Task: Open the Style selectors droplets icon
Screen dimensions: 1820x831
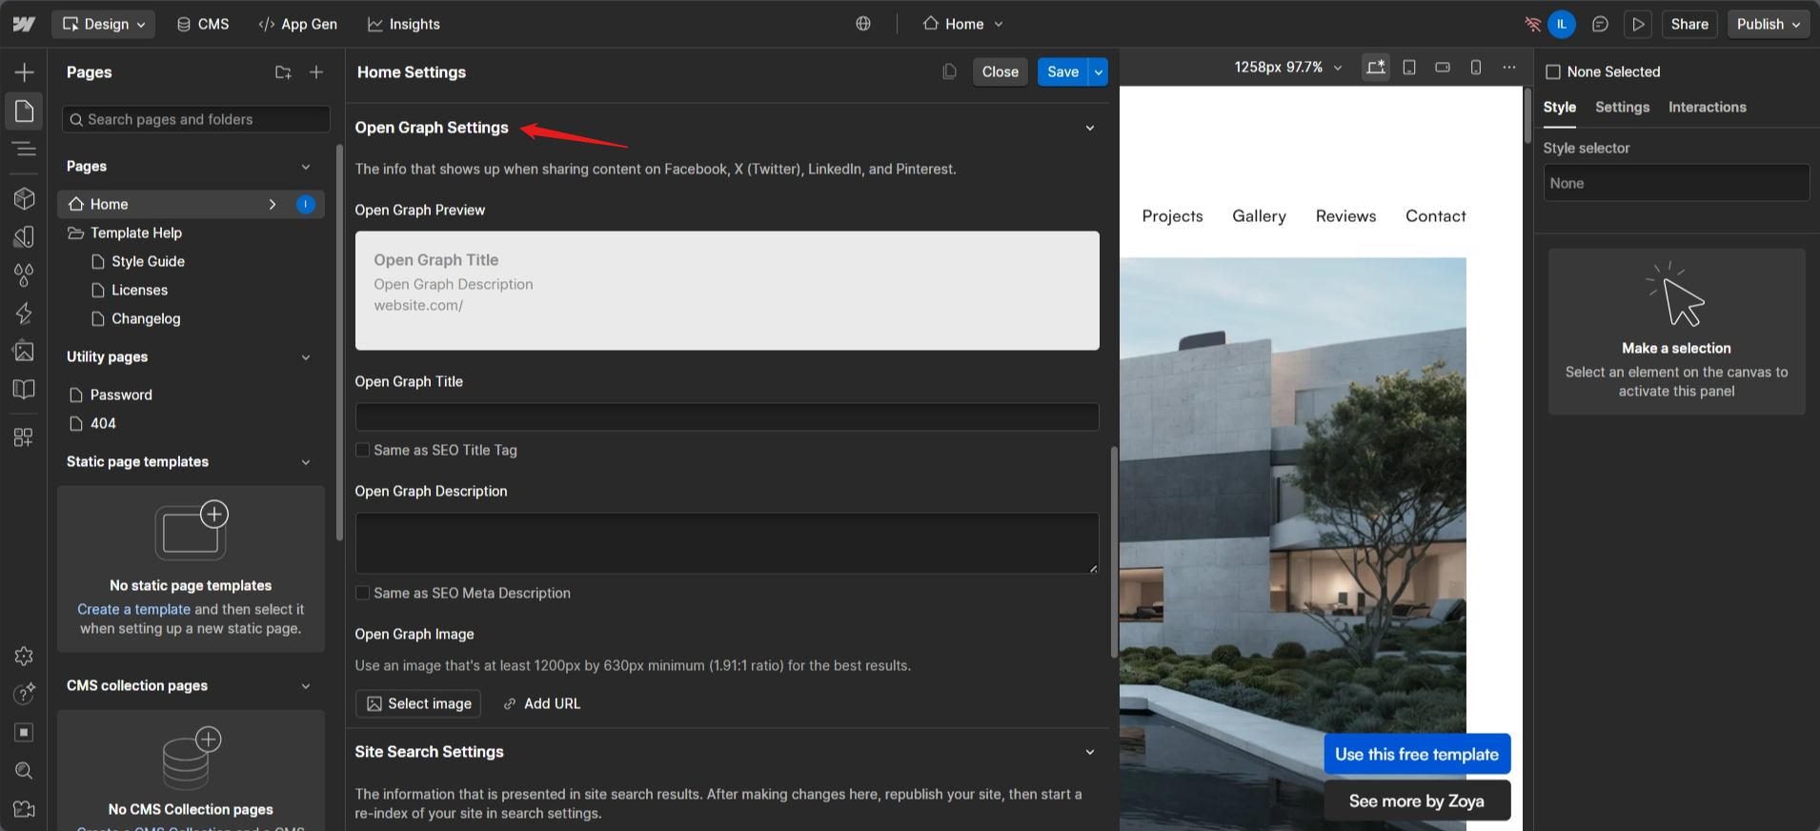Action: tap(24, 274)
